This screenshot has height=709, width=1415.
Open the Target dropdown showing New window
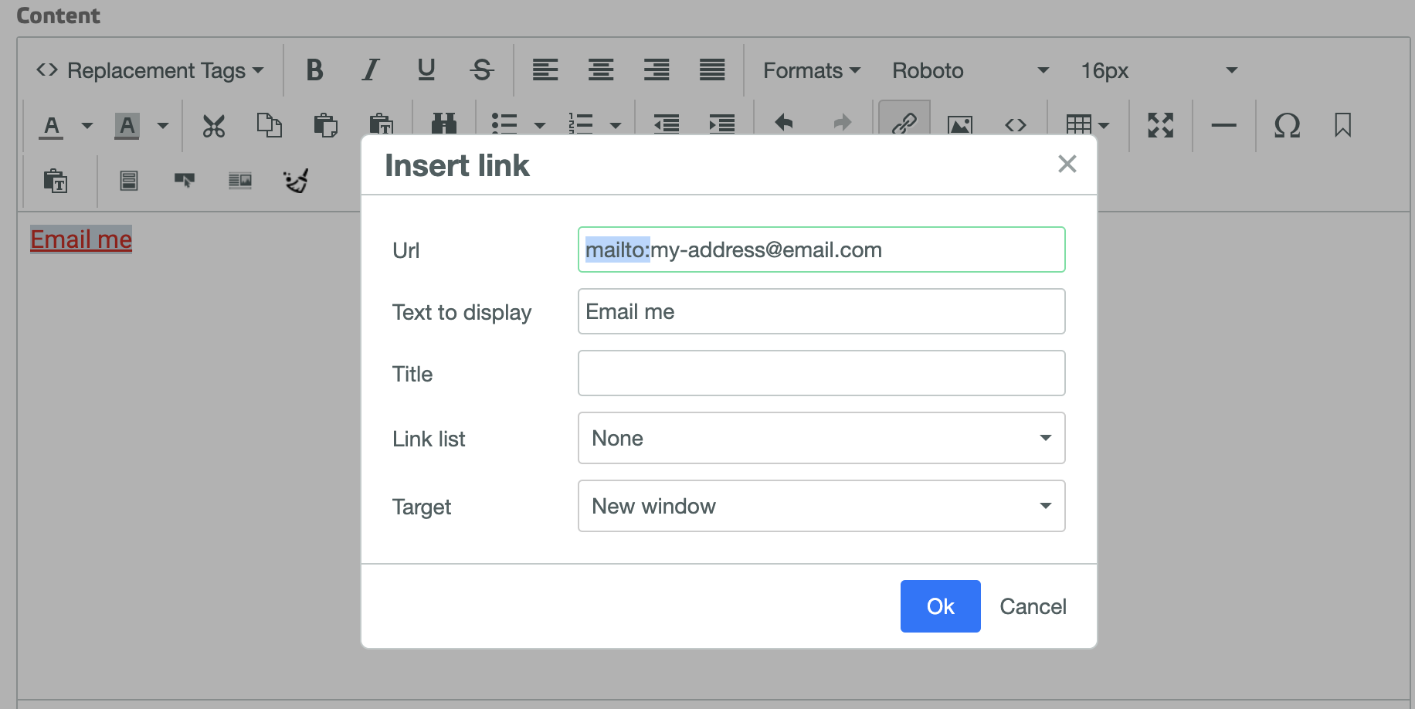pyautogui.click(x=821, y=506)
